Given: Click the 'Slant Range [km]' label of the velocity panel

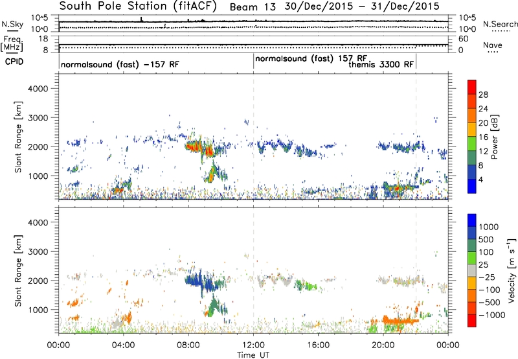Looking at the screenshot, I should click(18, 271).
